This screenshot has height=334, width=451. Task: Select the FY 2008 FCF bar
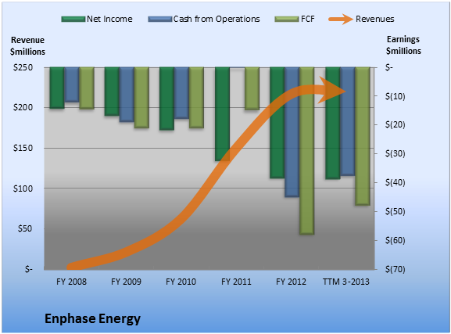click(87, 88)
